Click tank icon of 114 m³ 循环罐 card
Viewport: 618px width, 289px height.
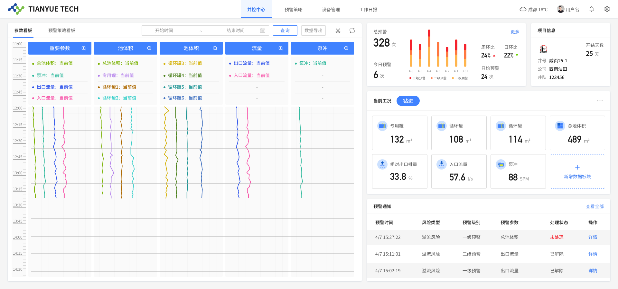pos(501,126)
